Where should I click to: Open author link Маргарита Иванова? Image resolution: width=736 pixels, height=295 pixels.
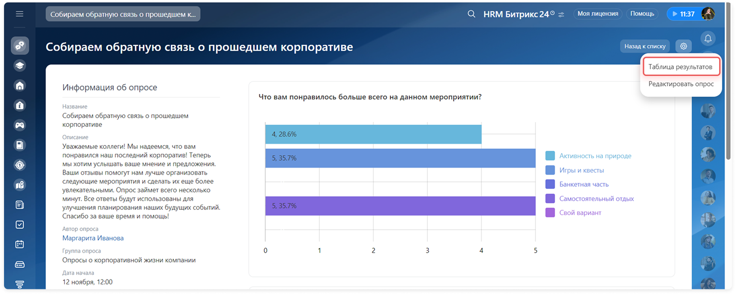[93, 238]
